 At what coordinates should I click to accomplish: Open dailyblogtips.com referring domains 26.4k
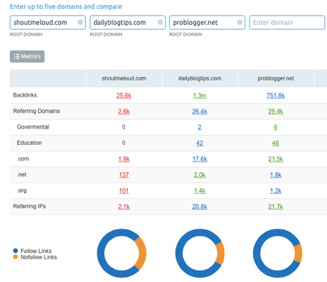coord(200,112)
